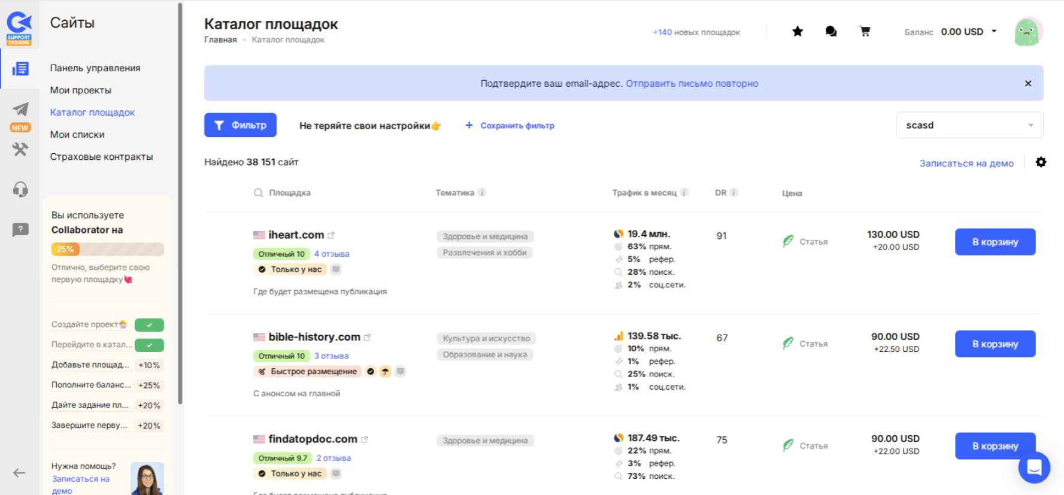This screenshot has height=495, width=1064.
Task: View 3 отзыва for bible-history.com
Action: pos(332,356)
